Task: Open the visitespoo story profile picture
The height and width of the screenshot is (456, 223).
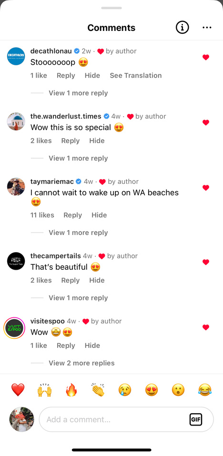Action: (15, 328)
